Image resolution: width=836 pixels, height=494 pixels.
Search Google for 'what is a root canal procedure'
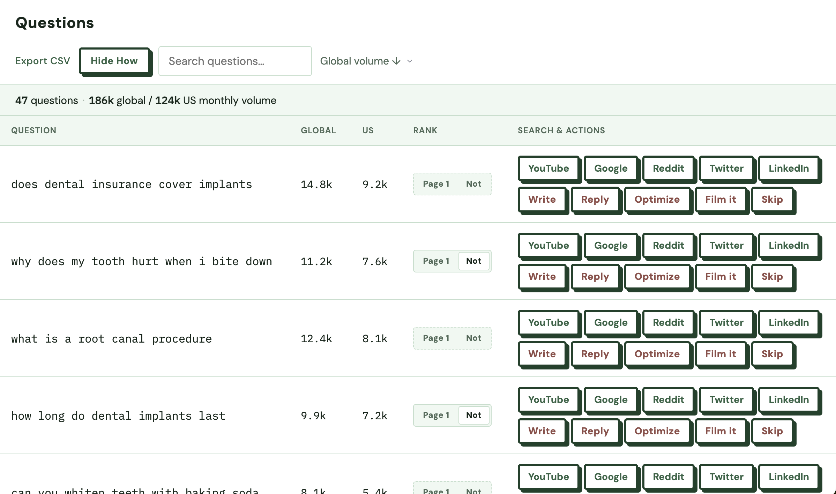[x=611, y=322]
